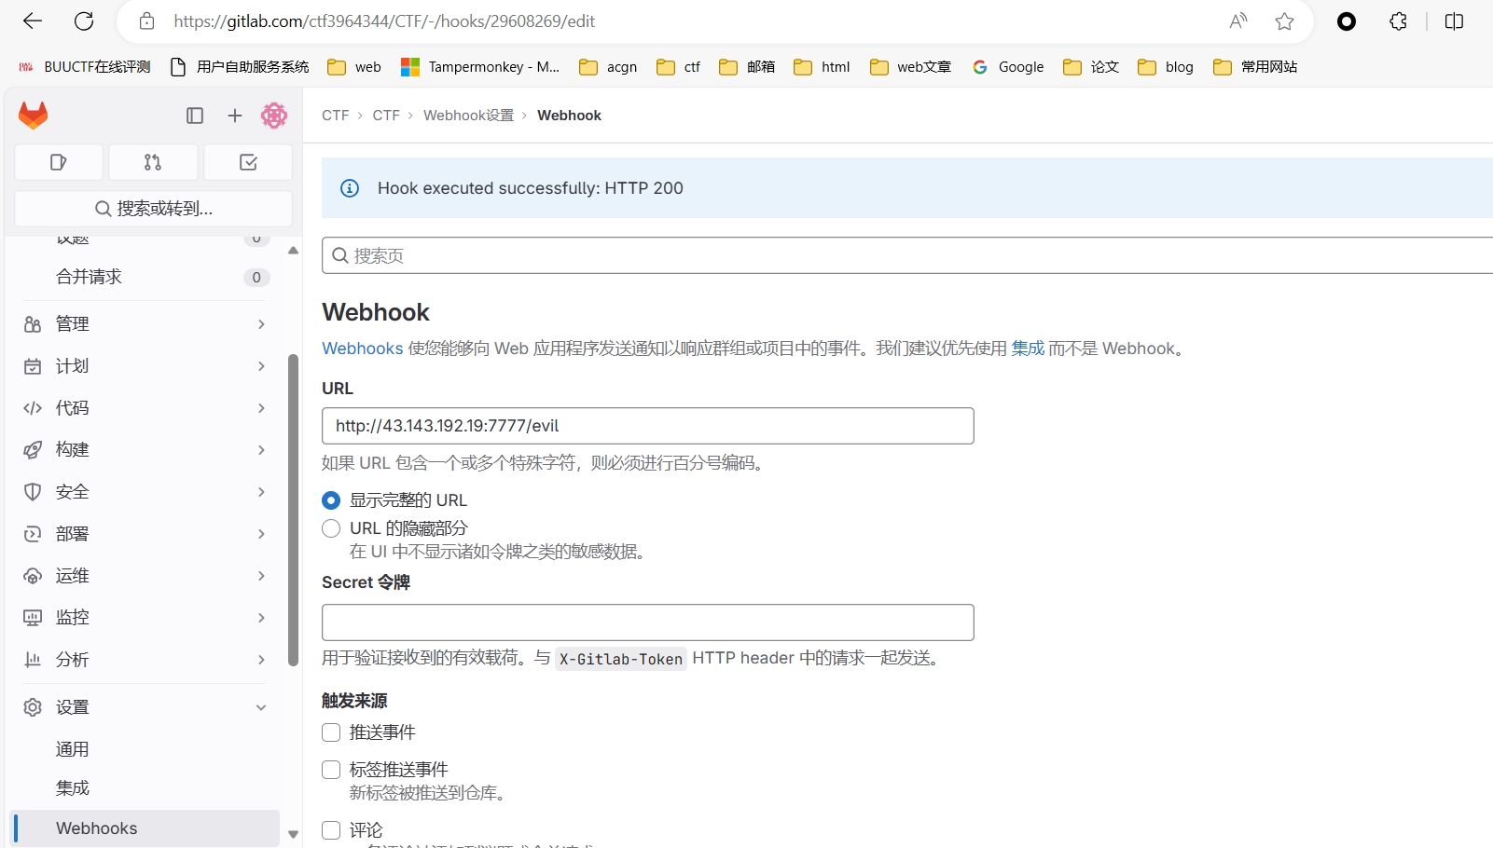The height and width of the screenshot is (848, 1493).
Task: Click sidebar scroll down arrow
Action: [293, 835]
